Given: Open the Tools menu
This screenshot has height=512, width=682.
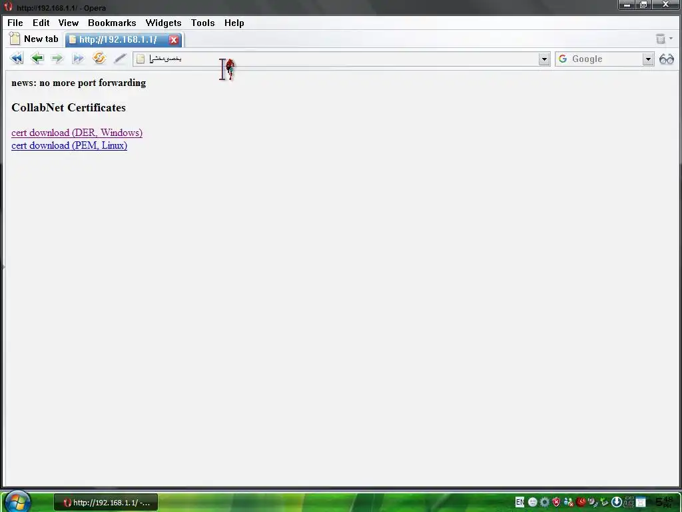Looking at the screenshot, I should 202,23.
